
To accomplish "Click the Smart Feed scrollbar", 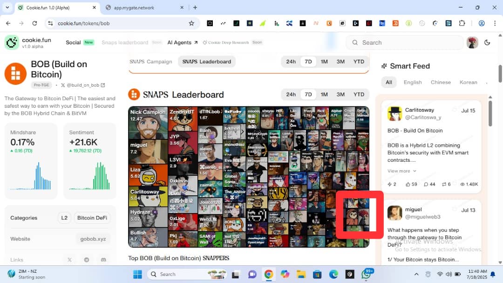I will pyautogui.click(x=490, y=113).
